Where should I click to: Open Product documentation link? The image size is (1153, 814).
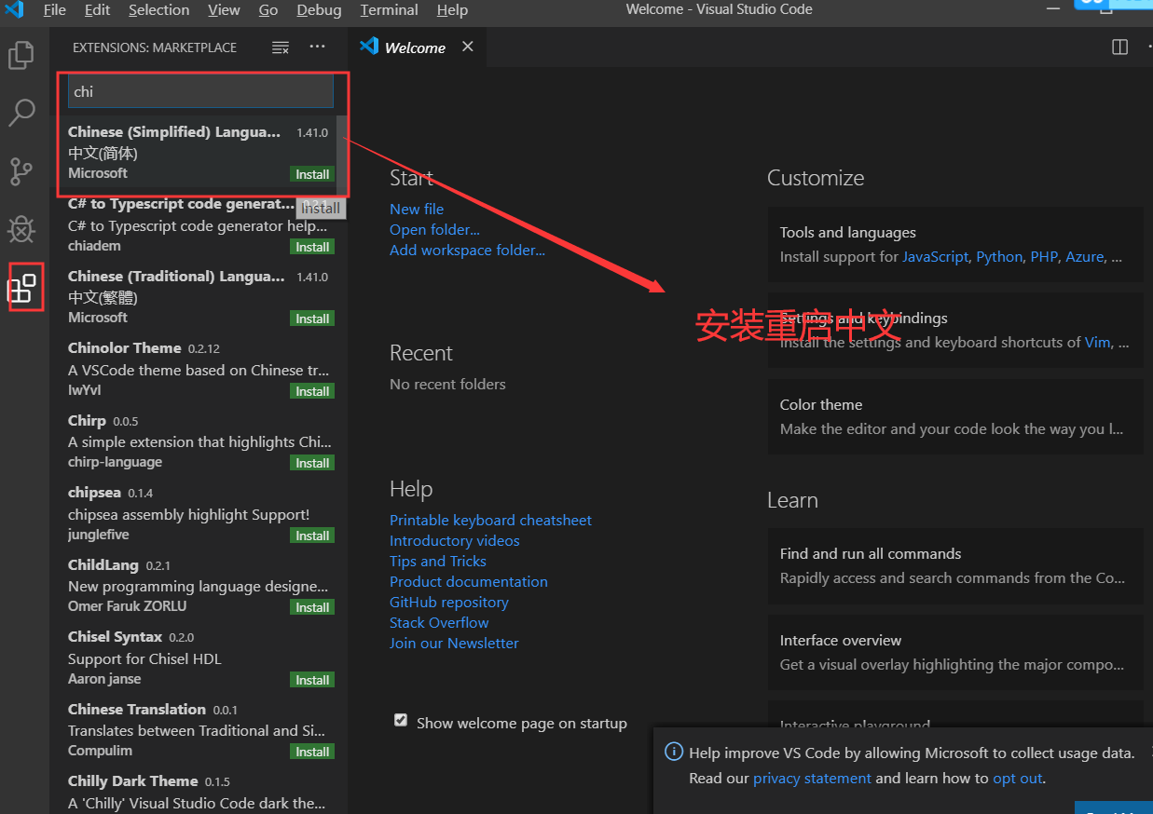point(469,582)
